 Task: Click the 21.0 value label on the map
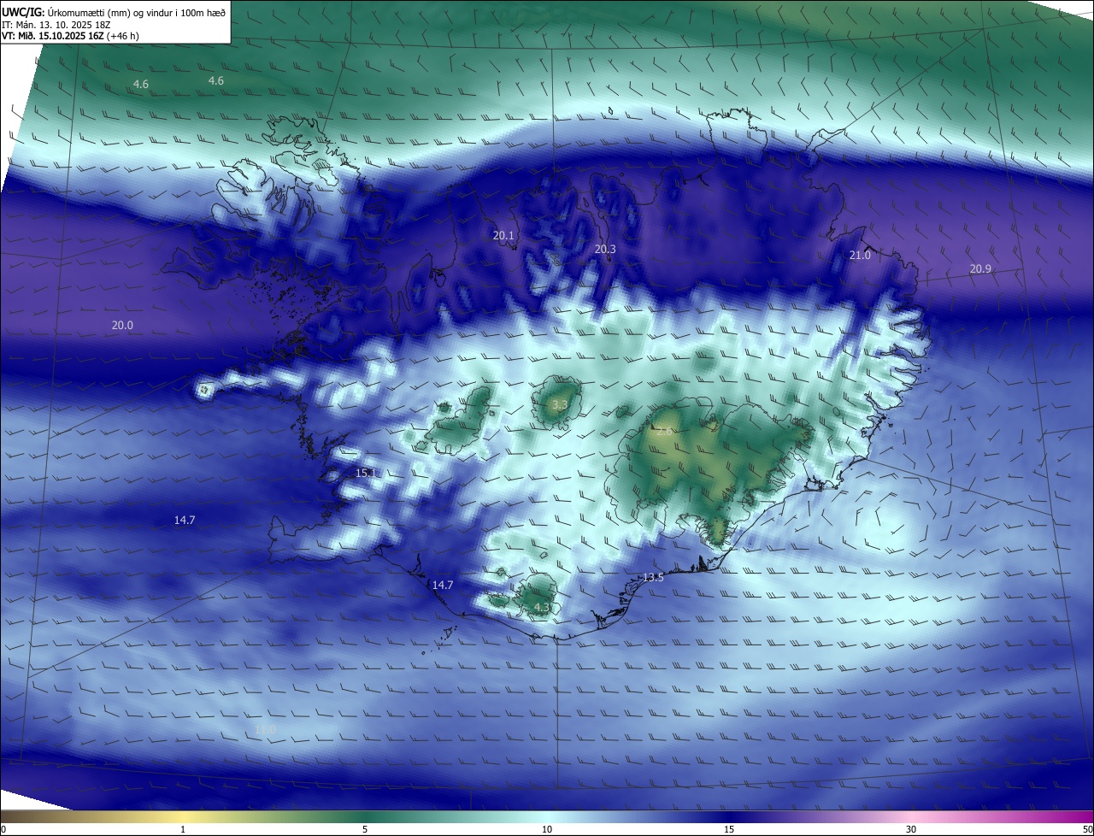click(x=860, y=255)
